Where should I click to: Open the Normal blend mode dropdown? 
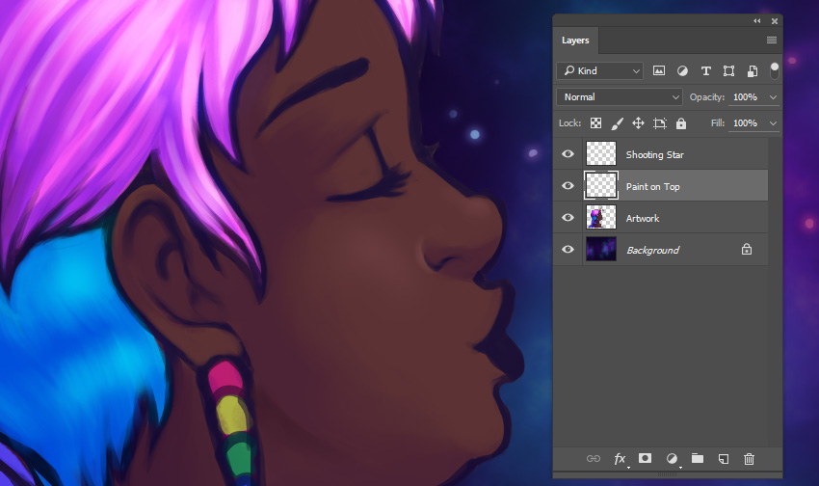tap(620, 96)
